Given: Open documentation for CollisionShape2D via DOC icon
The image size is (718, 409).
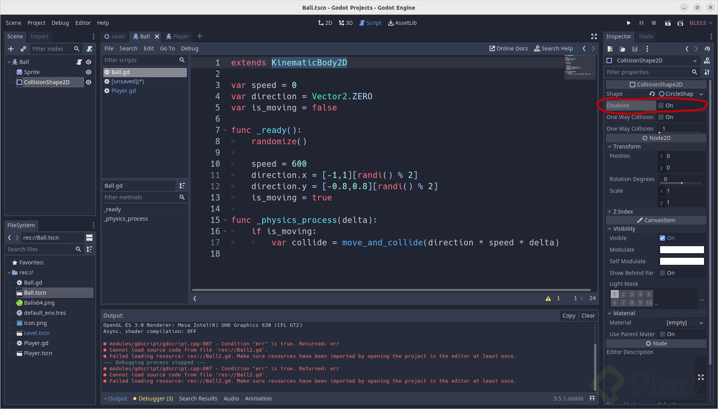Looking at the screenshot, I should pos(708,61).
